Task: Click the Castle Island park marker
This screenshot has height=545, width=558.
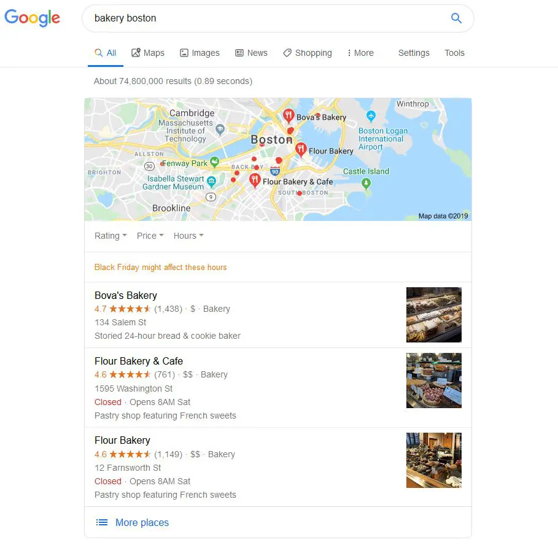Action: point(366,184)
